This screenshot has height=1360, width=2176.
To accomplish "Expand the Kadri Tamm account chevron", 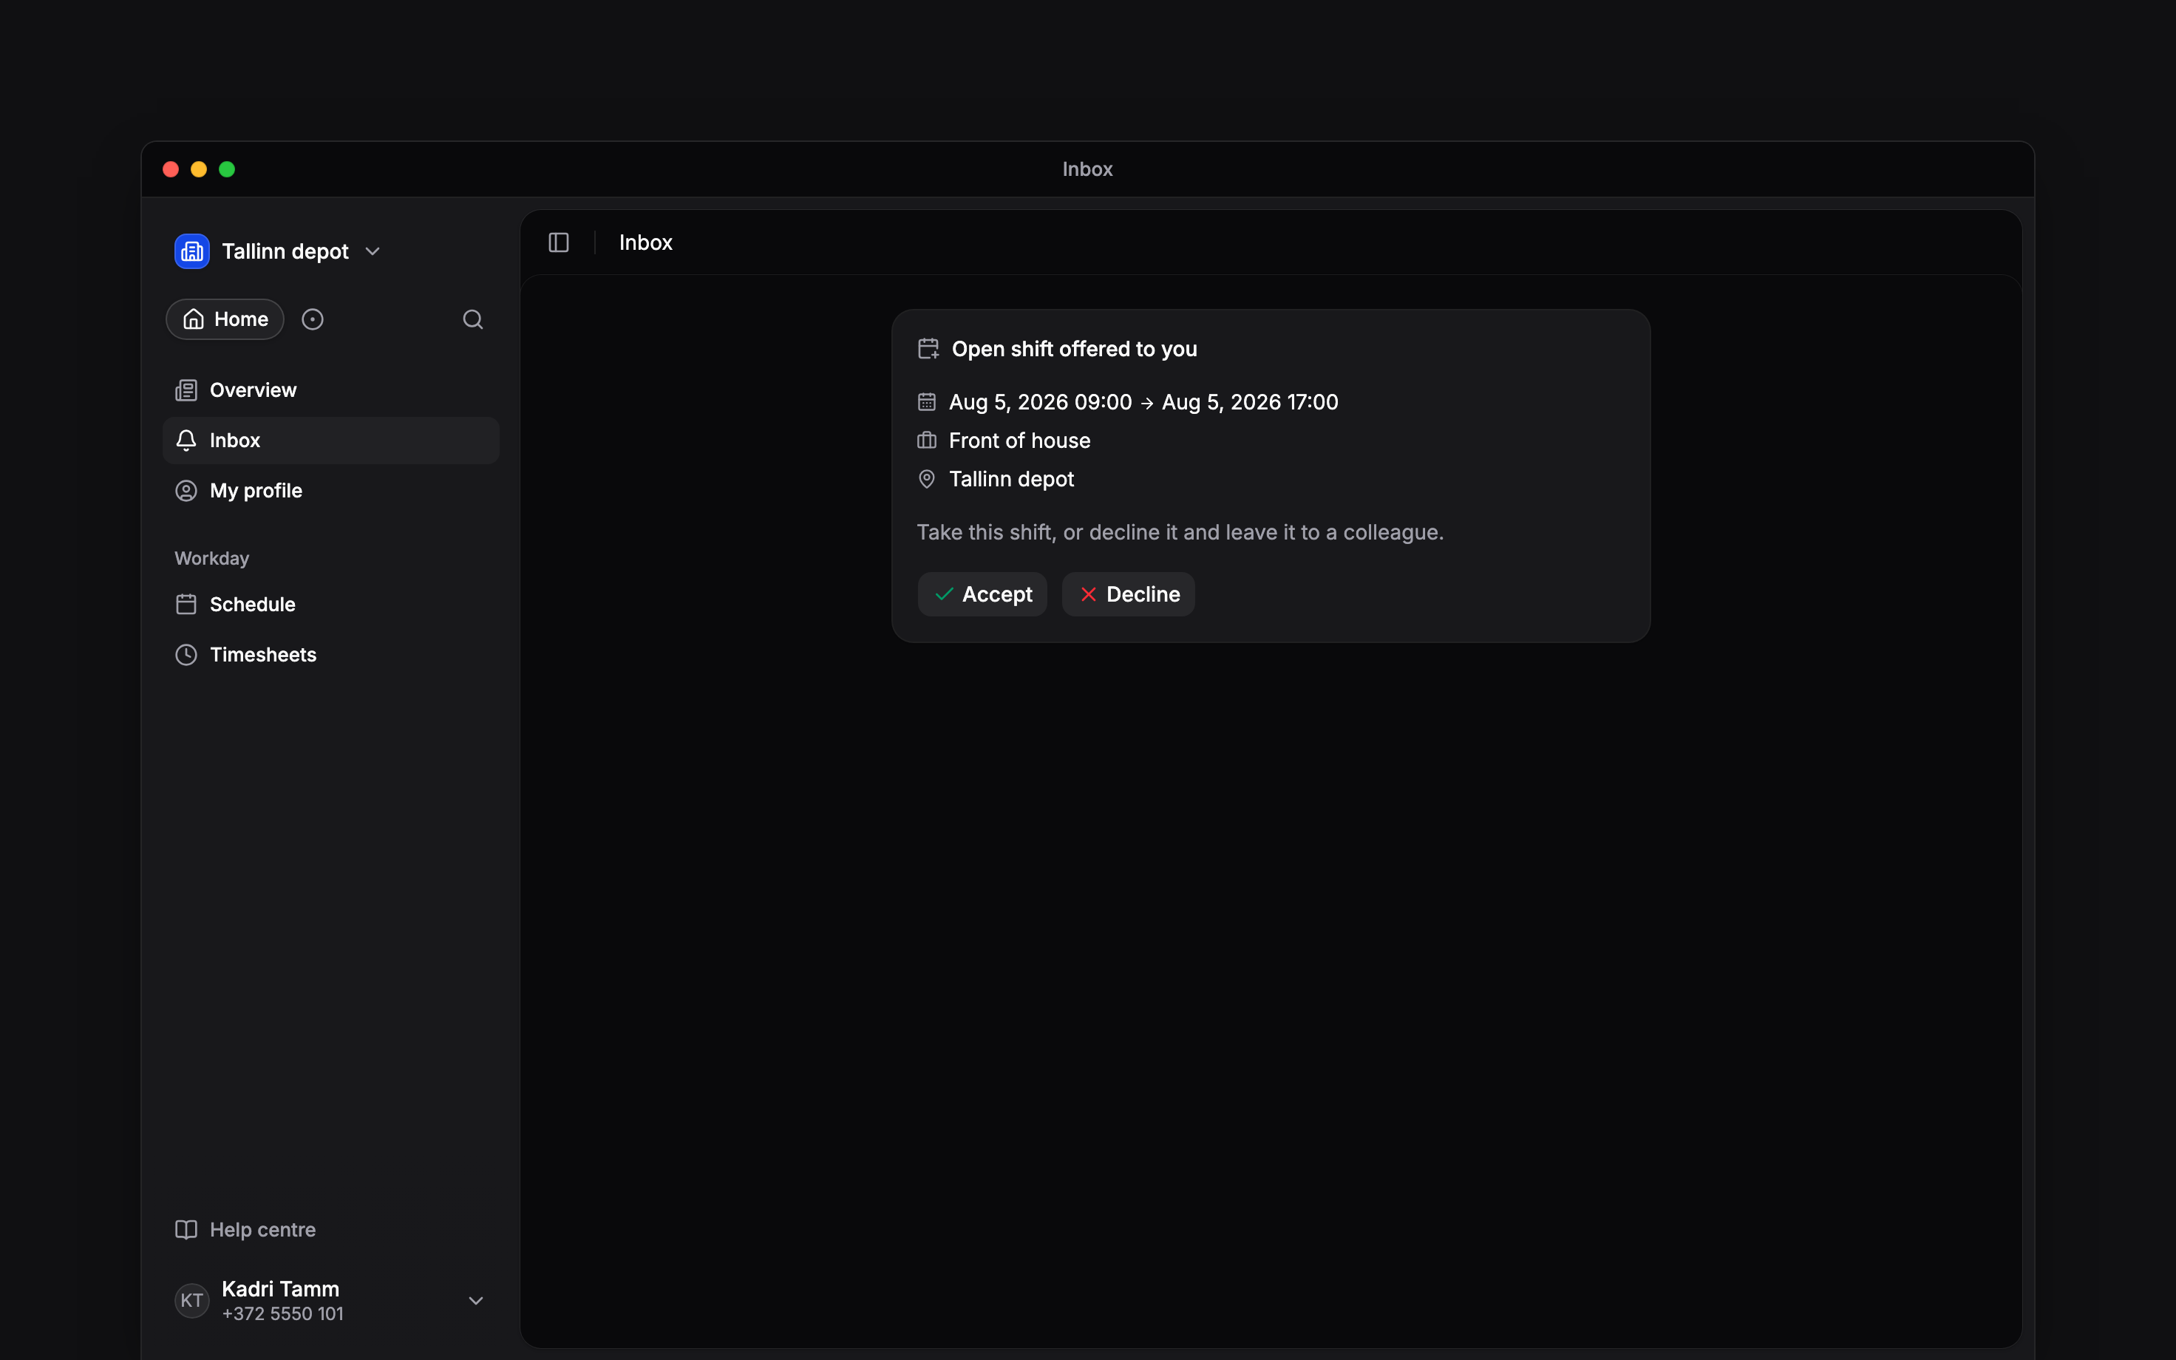I will (476, 1301).
